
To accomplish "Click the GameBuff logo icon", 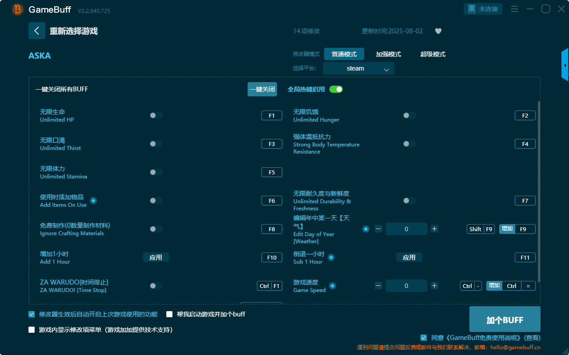I will click(x=18, y=9).
